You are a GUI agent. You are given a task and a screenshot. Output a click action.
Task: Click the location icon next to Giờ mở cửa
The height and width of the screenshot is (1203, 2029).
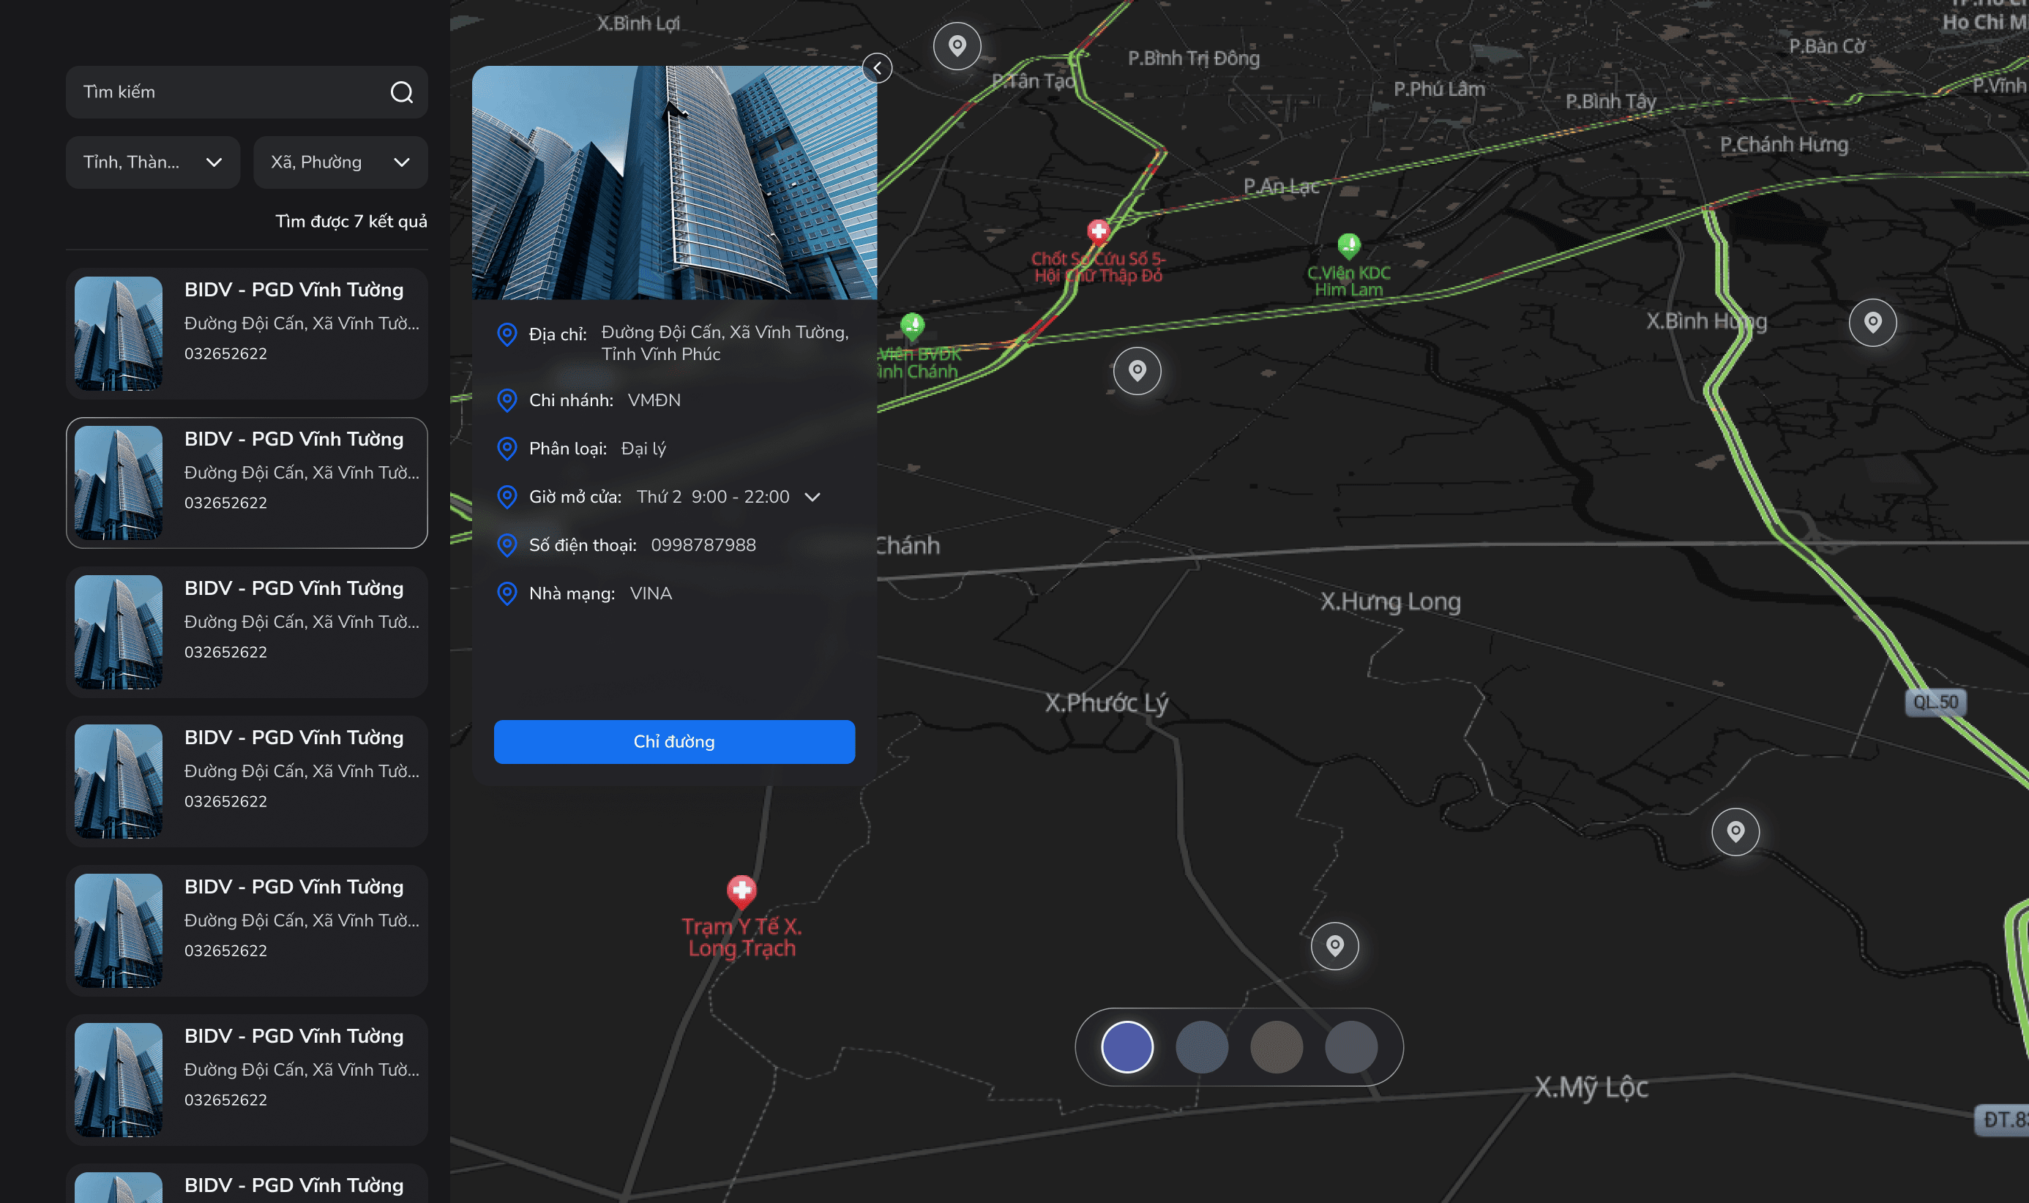pyautogui.click(x=507, y=497)
